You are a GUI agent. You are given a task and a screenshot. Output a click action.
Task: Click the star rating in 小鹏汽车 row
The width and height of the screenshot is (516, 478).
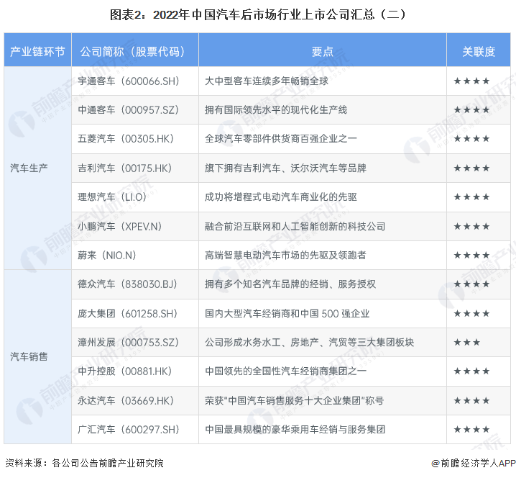pyautogui.click(x=471, y=227)
